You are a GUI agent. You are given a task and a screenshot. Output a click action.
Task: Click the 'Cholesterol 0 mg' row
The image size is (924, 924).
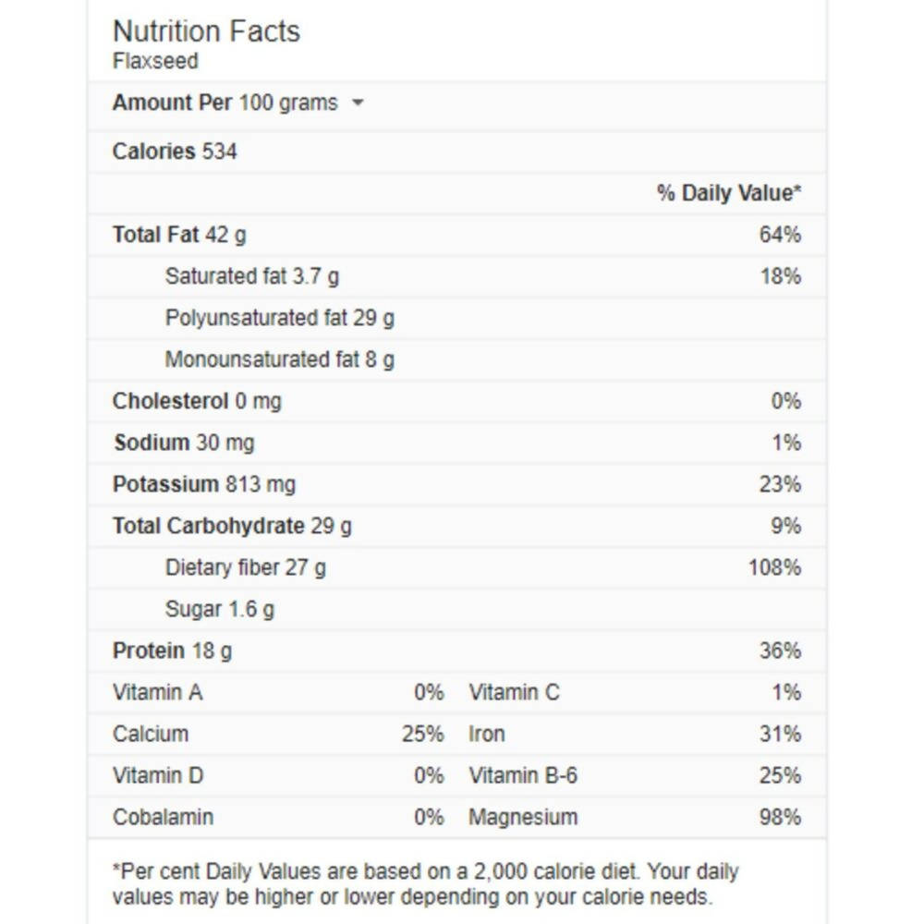(x=197, y=401)
